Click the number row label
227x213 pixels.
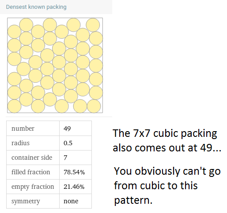coord(23,129)
